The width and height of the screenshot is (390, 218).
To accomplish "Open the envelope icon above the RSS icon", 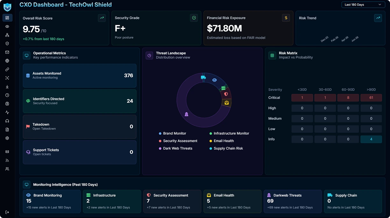I will [7, 152].
